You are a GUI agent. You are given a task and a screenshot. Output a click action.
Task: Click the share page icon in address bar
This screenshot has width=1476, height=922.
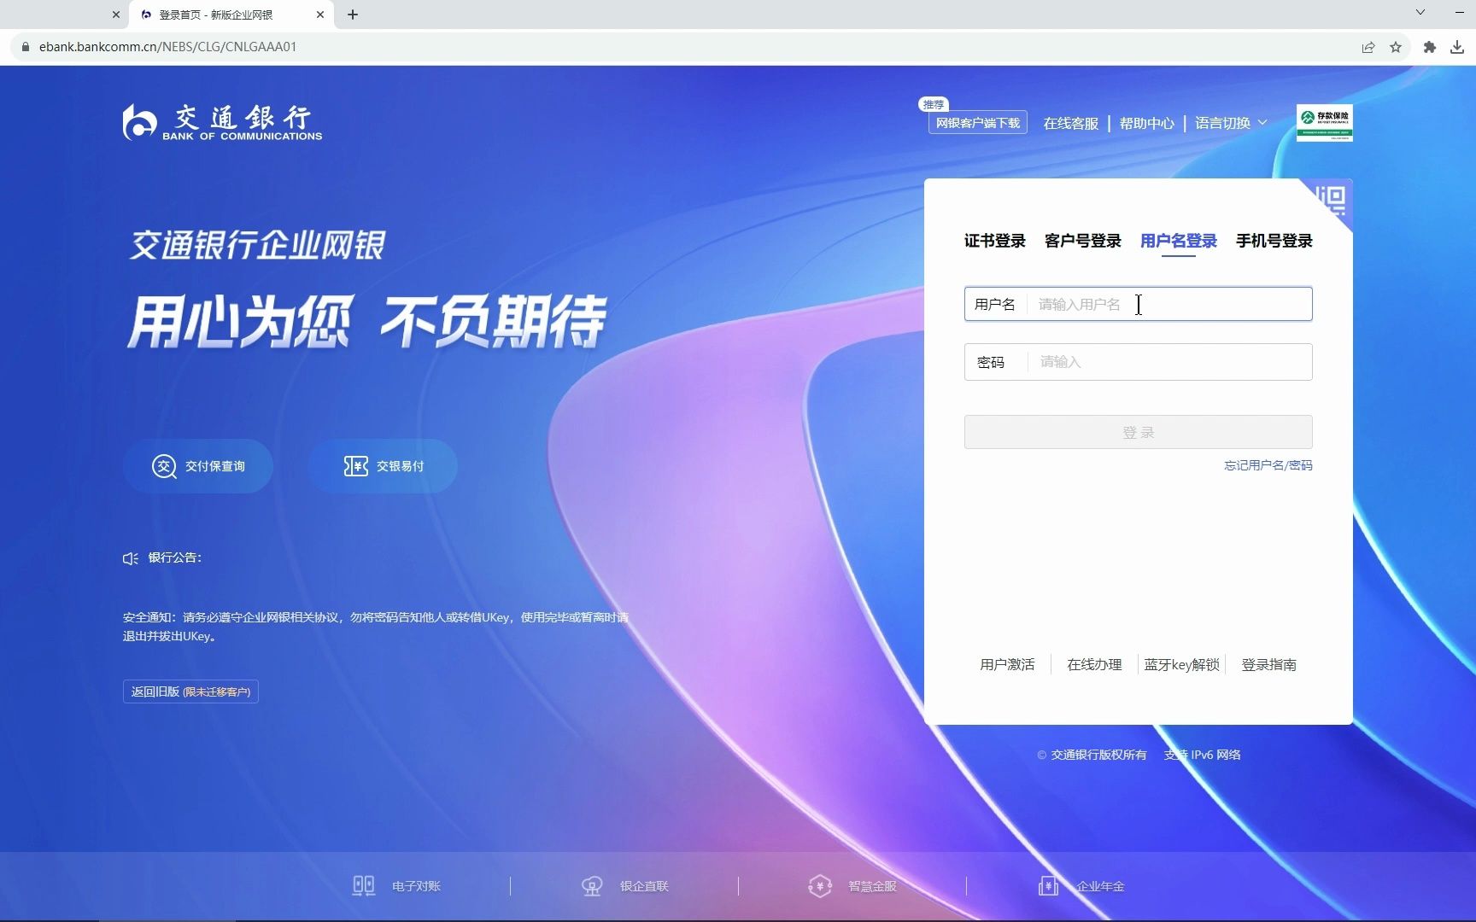pyautogui.click(x=1368, y=47)
